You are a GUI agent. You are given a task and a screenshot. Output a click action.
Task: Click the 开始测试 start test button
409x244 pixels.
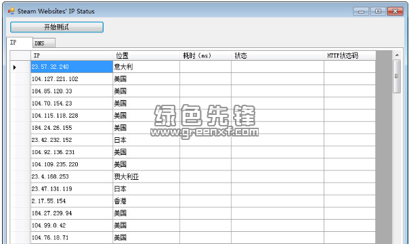[x=57, y=27]
